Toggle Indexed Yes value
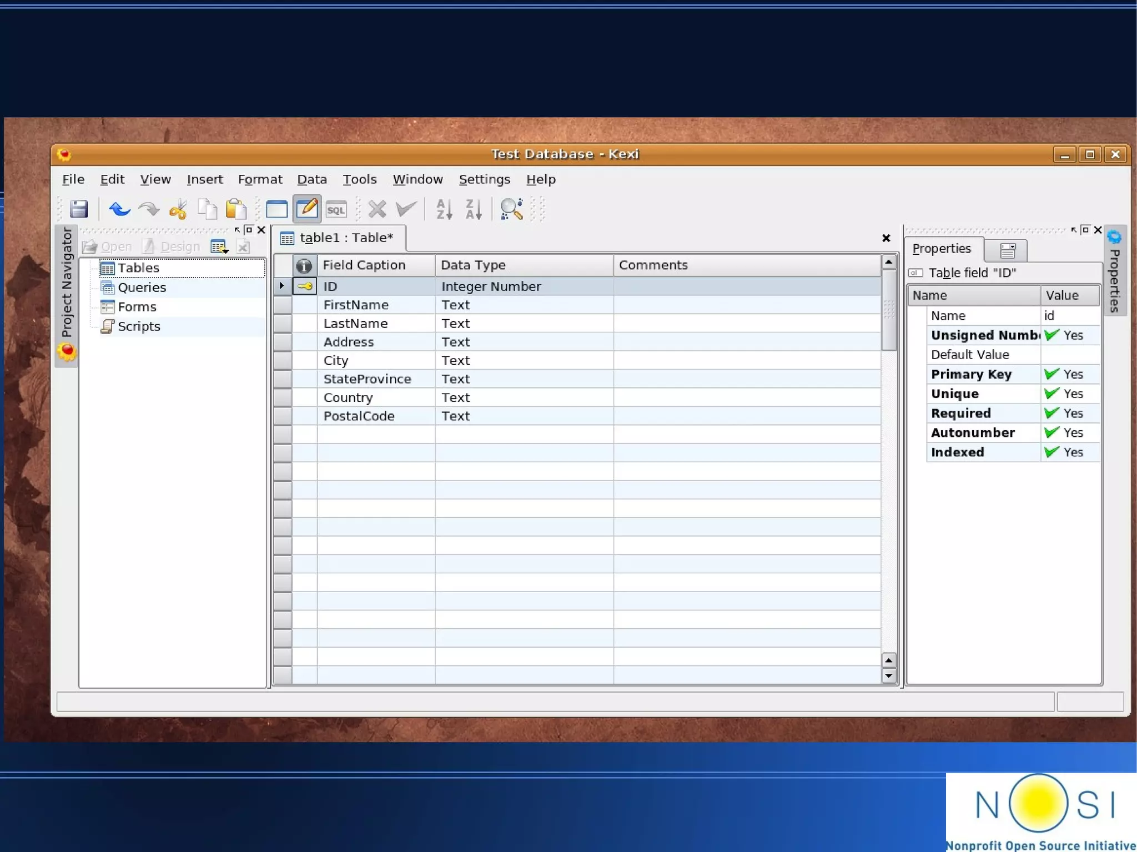This screenshot has height=852, width=1137. [1070, 452]
